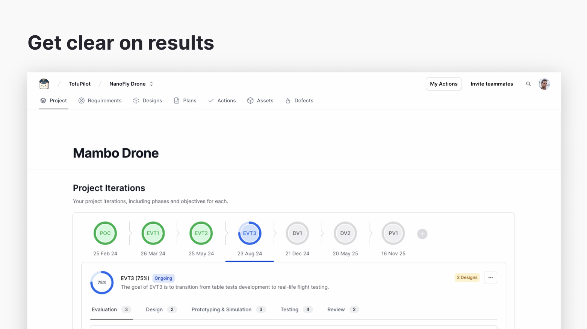Viewport: 587px width, 329px height.
Task: Click the 75% progress ring
Action: tap(102, 282)
